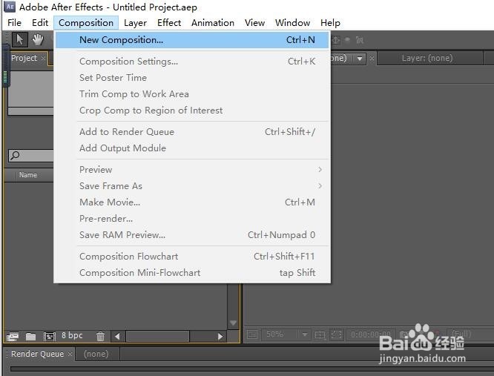Click Trim Comp to Work Area
The height and width of the screenshot is (376, 494).
192,94
